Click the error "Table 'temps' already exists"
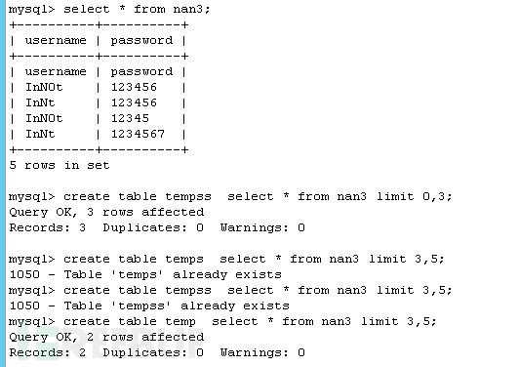Image resolution: width=519 pixels, height=367 pixels. (145, 274)
